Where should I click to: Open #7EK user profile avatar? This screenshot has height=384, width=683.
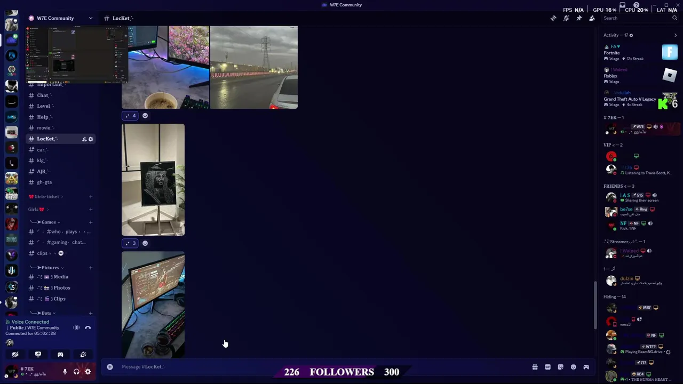pyautogui.click(x=11, y=372)
